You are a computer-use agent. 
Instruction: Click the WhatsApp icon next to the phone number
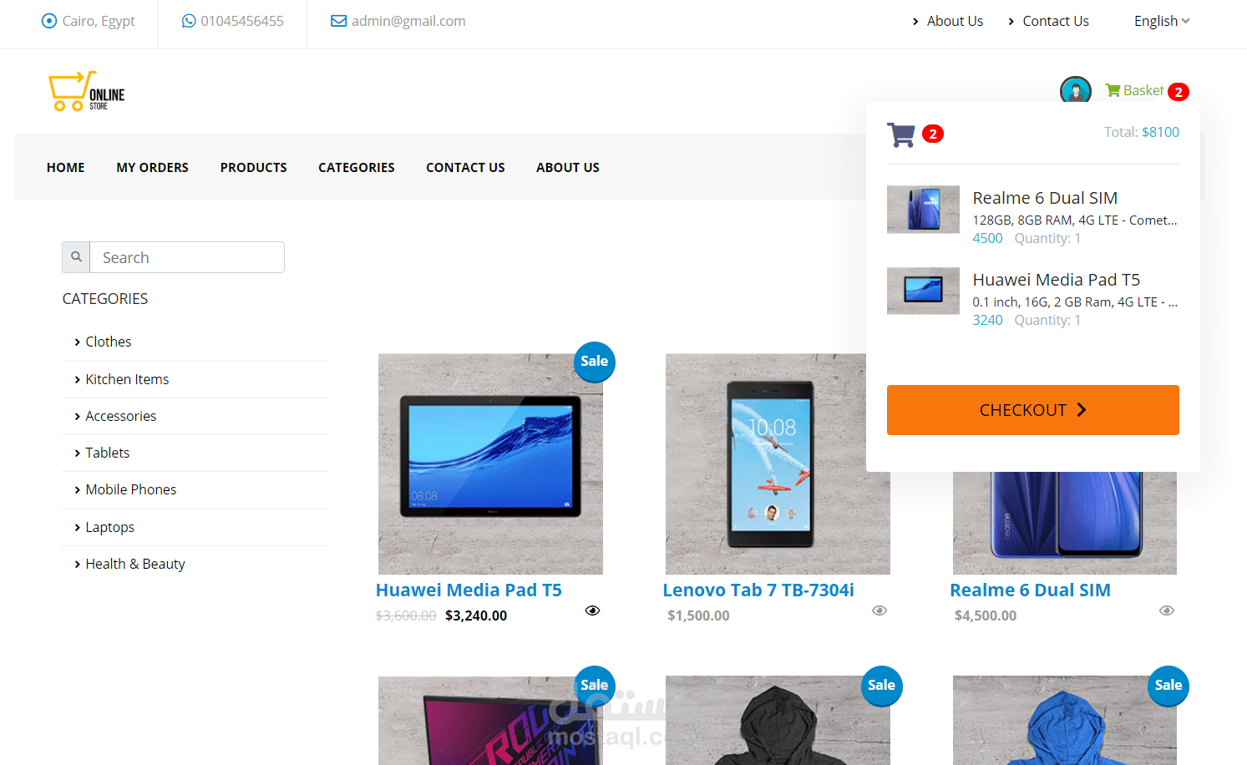[188, 20]
